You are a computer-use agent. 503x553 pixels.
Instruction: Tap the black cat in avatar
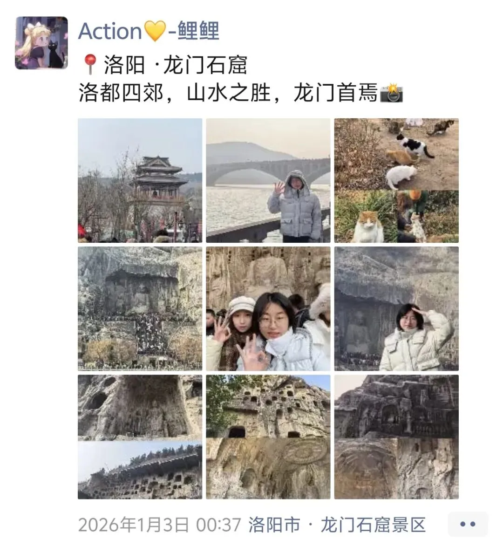55,54
